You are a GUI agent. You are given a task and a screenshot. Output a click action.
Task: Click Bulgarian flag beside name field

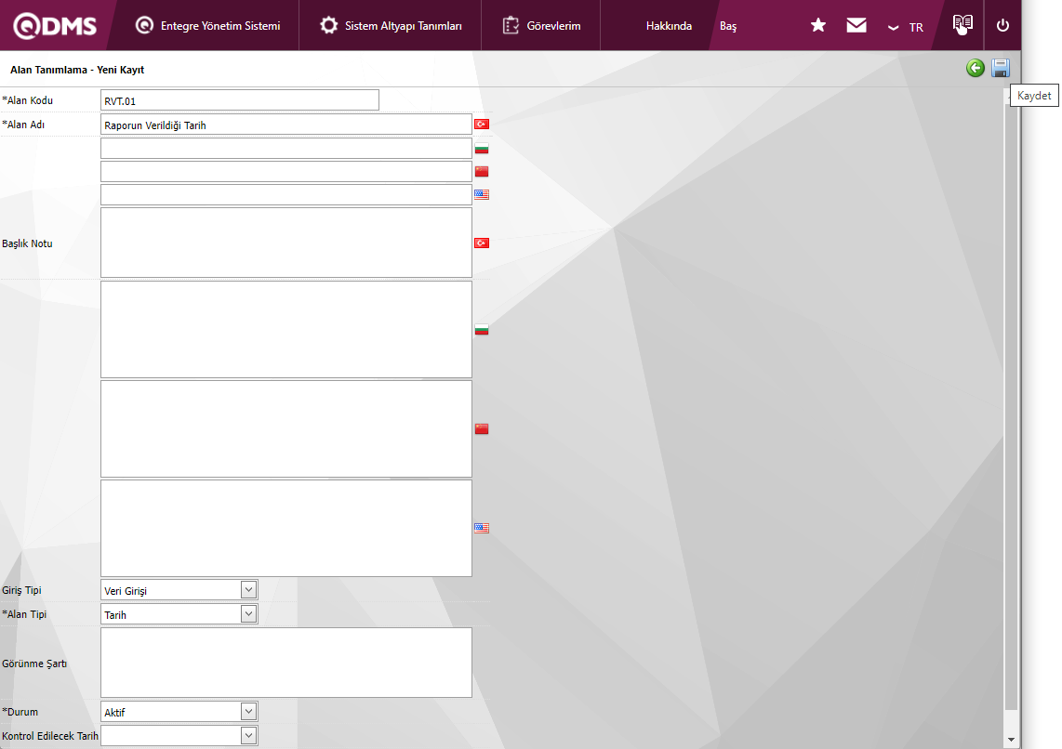point(482,148)
